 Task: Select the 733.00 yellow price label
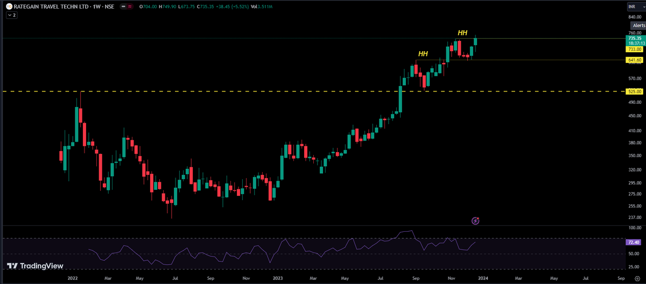coord(634,49)
